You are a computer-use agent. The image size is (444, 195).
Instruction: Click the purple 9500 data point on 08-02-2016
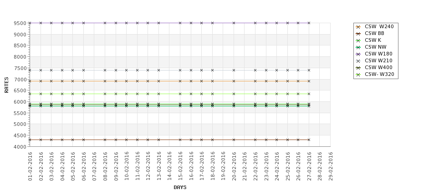click(105, 23)
